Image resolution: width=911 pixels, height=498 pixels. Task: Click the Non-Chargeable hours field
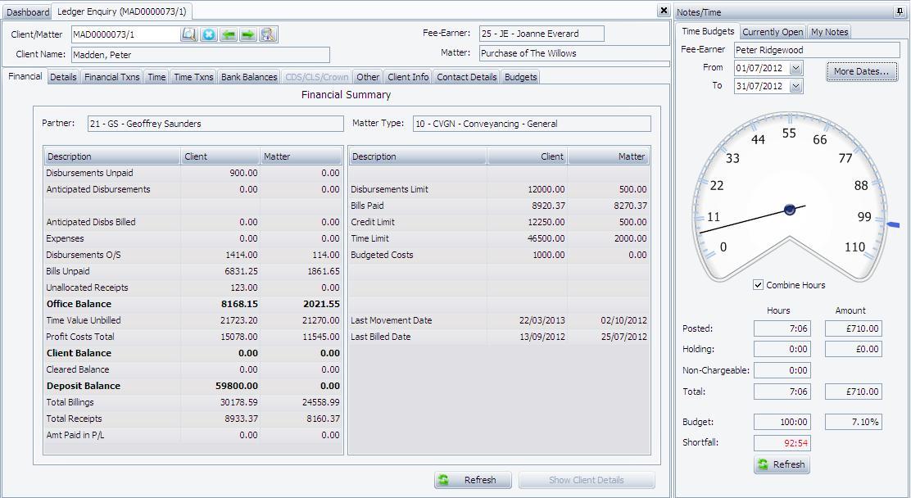[782, 370]
